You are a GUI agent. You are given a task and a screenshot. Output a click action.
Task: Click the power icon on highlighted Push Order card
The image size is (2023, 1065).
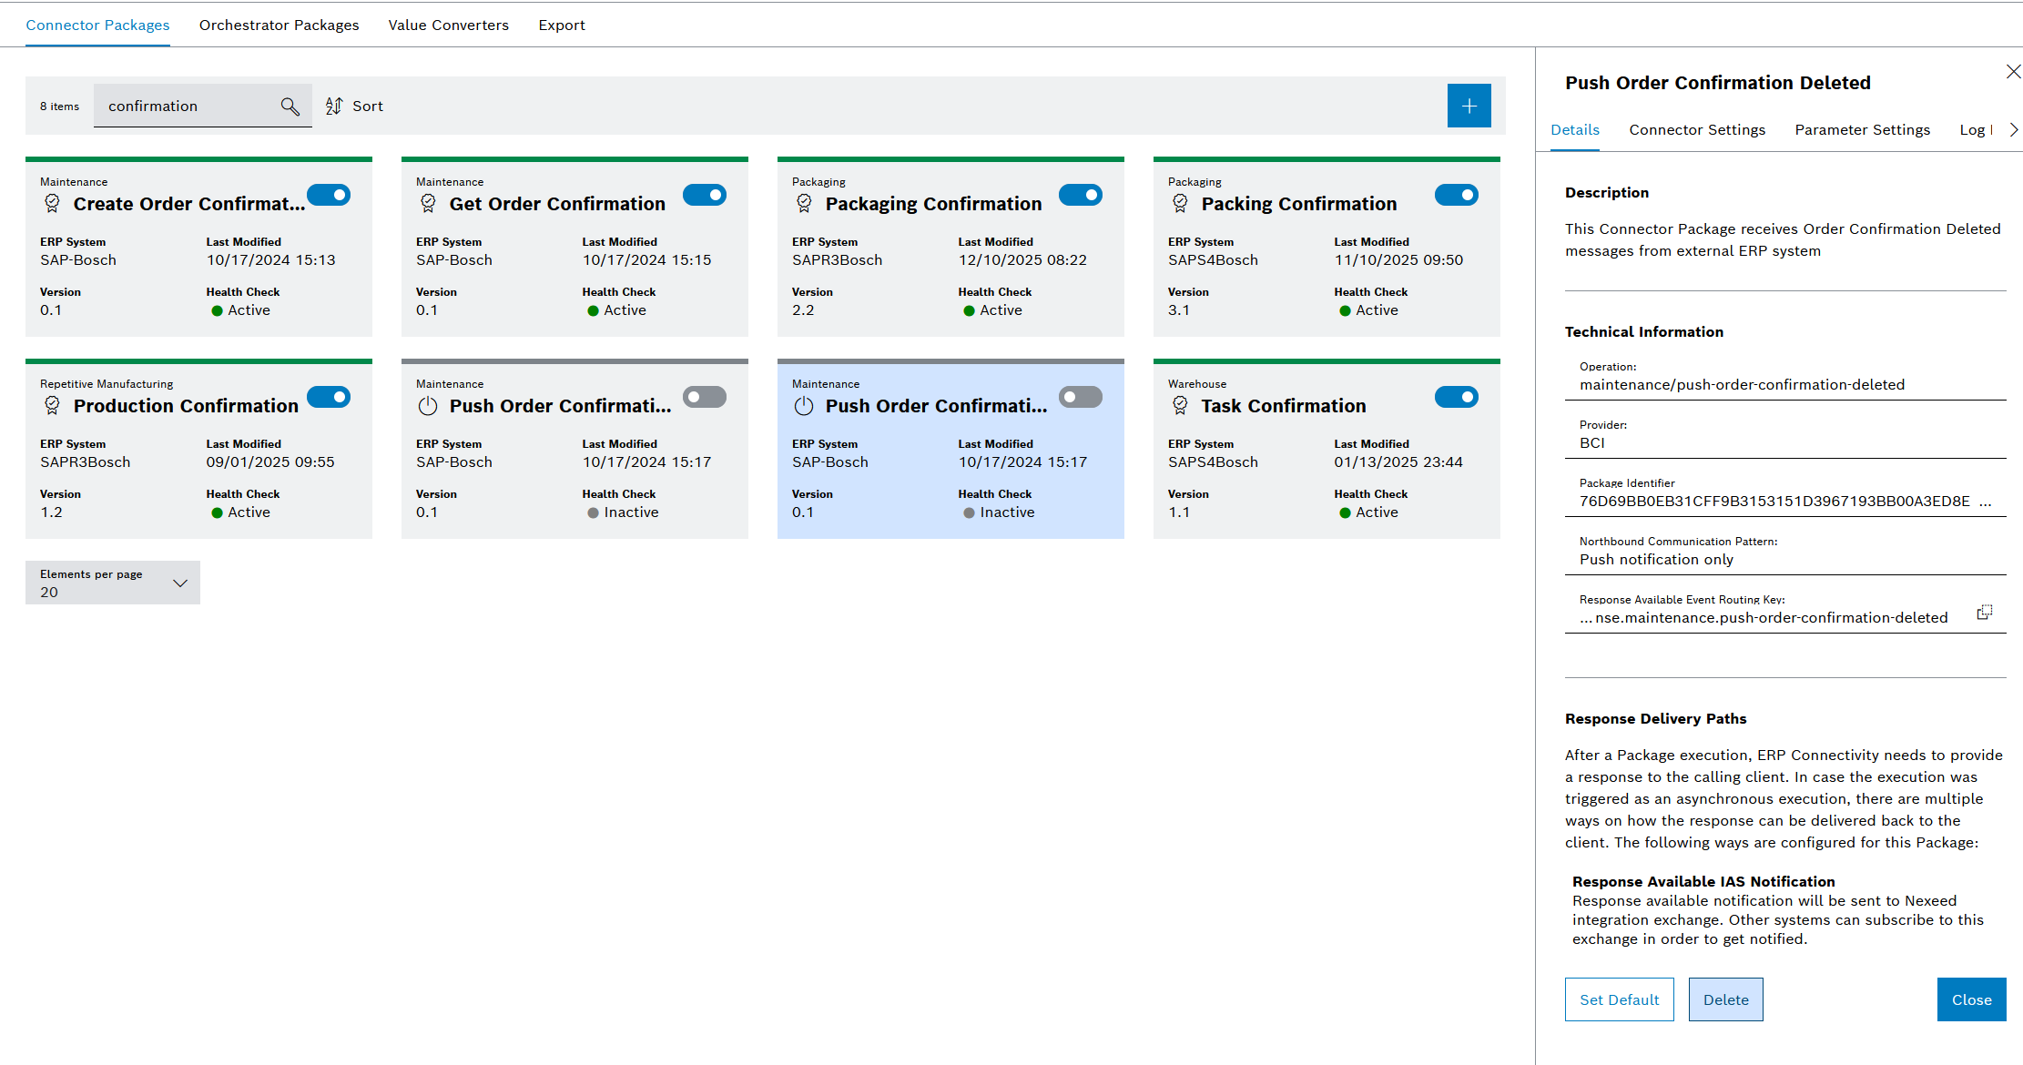pos(803,406)
